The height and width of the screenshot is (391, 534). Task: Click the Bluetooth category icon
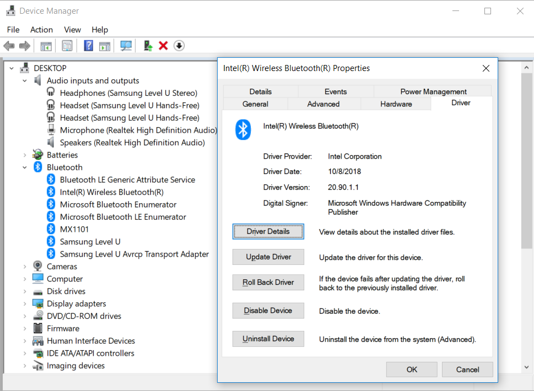coord(38,167)
